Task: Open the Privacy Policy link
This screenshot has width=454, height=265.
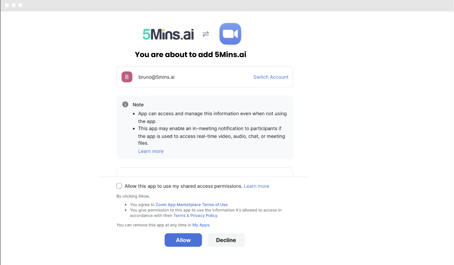Action: [204, 216]
